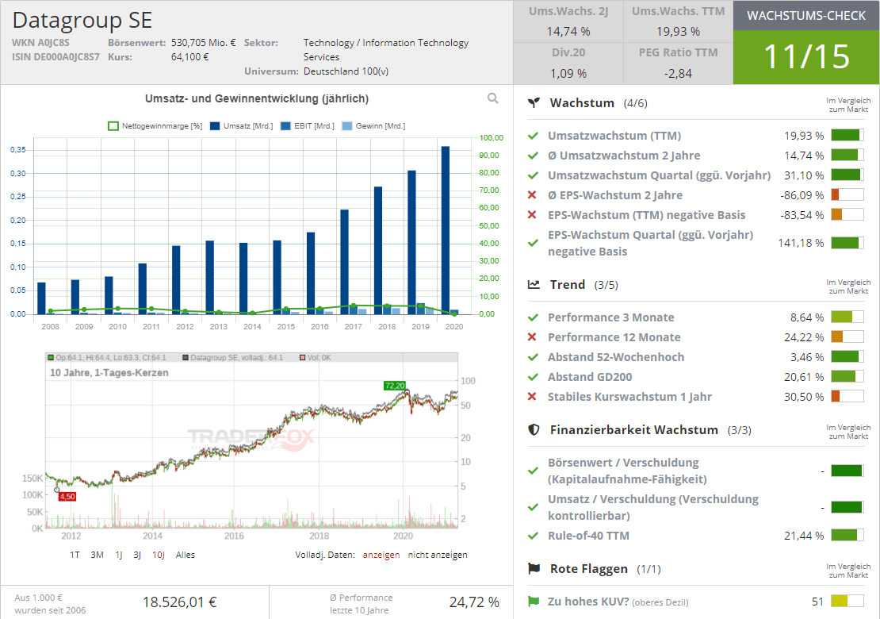Screen dimensions: 880x619
Task: Toggle the Nettogewinnmarge [%] legend series
Action: tap(155, 126)
